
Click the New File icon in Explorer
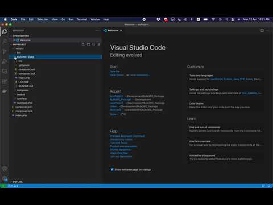pyautogui.click(x=83, y=44)
